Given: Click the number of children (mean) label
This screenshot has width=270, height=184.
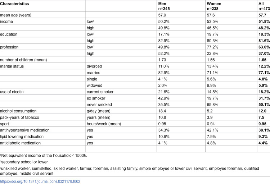Looking at the screenshot, I should (23, 60).
